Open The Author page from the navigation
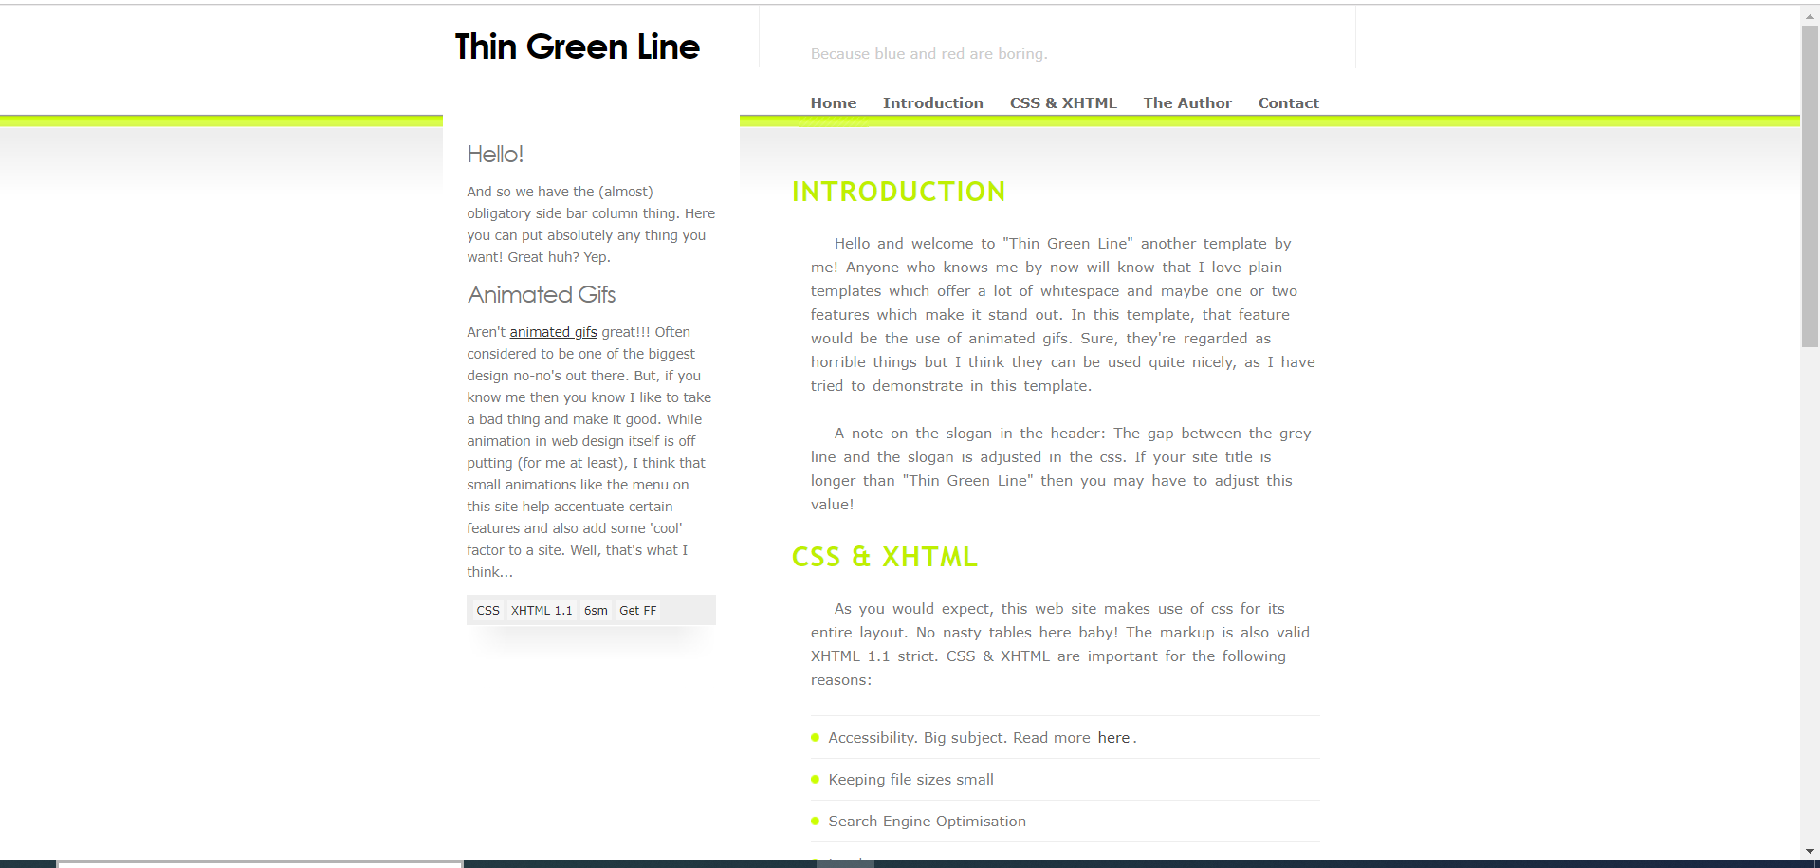Screen dimensions: 1820x868 pos(1186,102)
